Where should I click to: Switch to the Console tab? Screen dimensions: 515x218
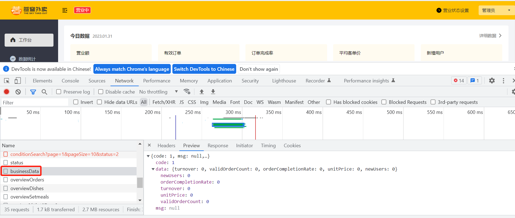tap(70, 81)
